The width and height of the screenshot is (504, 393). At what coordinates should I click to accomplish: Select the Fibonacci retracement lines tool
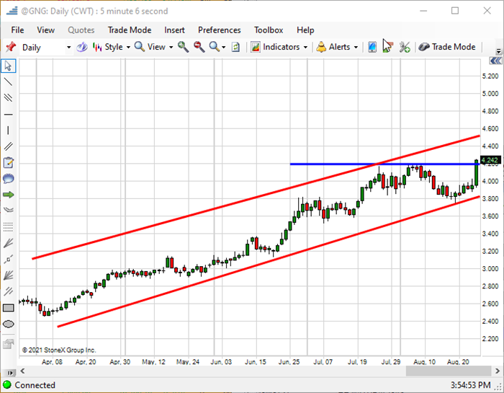coord(8,226)
